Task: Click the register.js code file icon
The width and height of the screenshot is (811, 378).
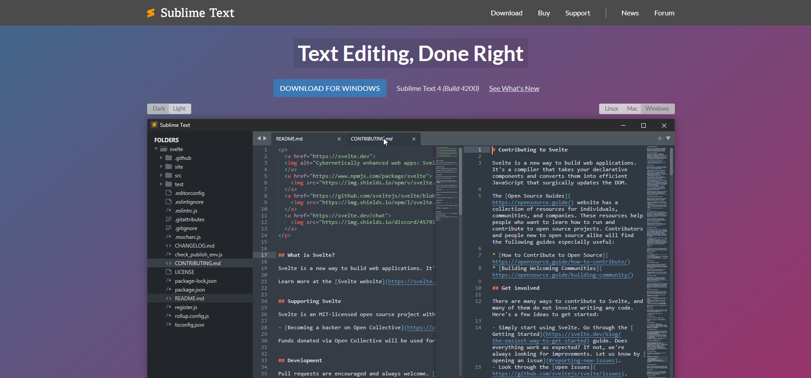Action: (x=168, y=307)
